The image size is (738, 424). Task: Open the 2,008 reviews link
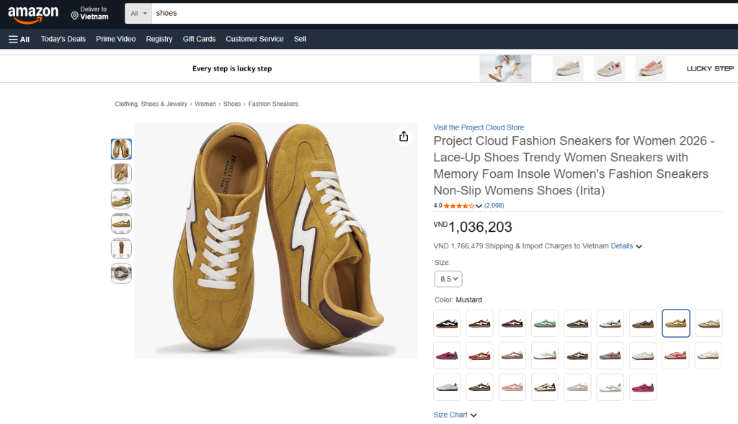point(494,206)
